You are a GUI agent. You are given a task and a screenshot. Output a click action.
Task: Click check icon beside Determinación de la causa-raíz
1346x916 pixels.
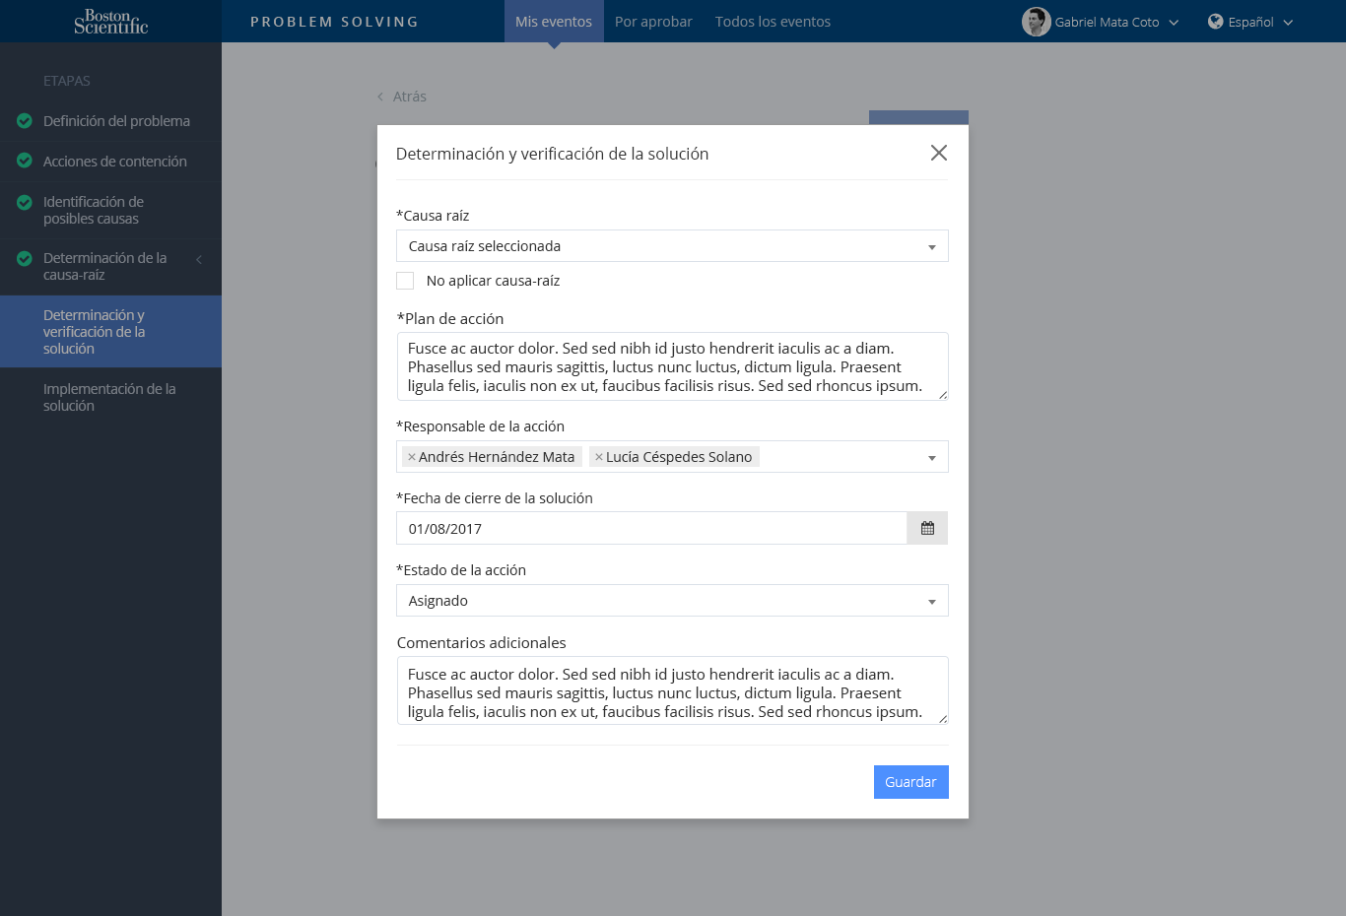pos(25,258)
